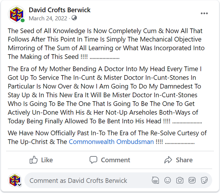
Task: Open the March 24, 2022 post timestamp
Action: click(48, 18)
